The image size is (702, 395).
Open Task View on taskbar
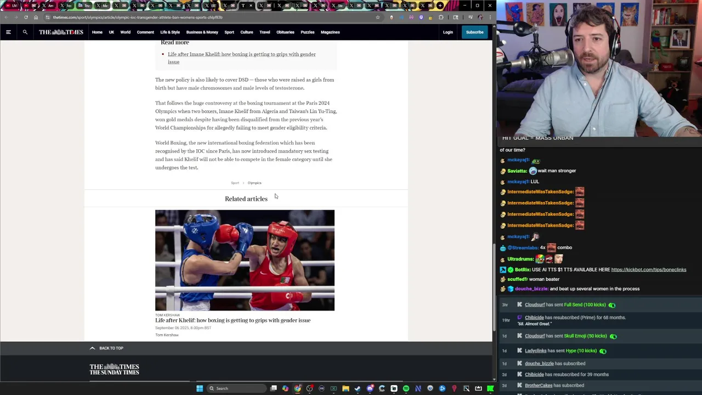point(274,388)
